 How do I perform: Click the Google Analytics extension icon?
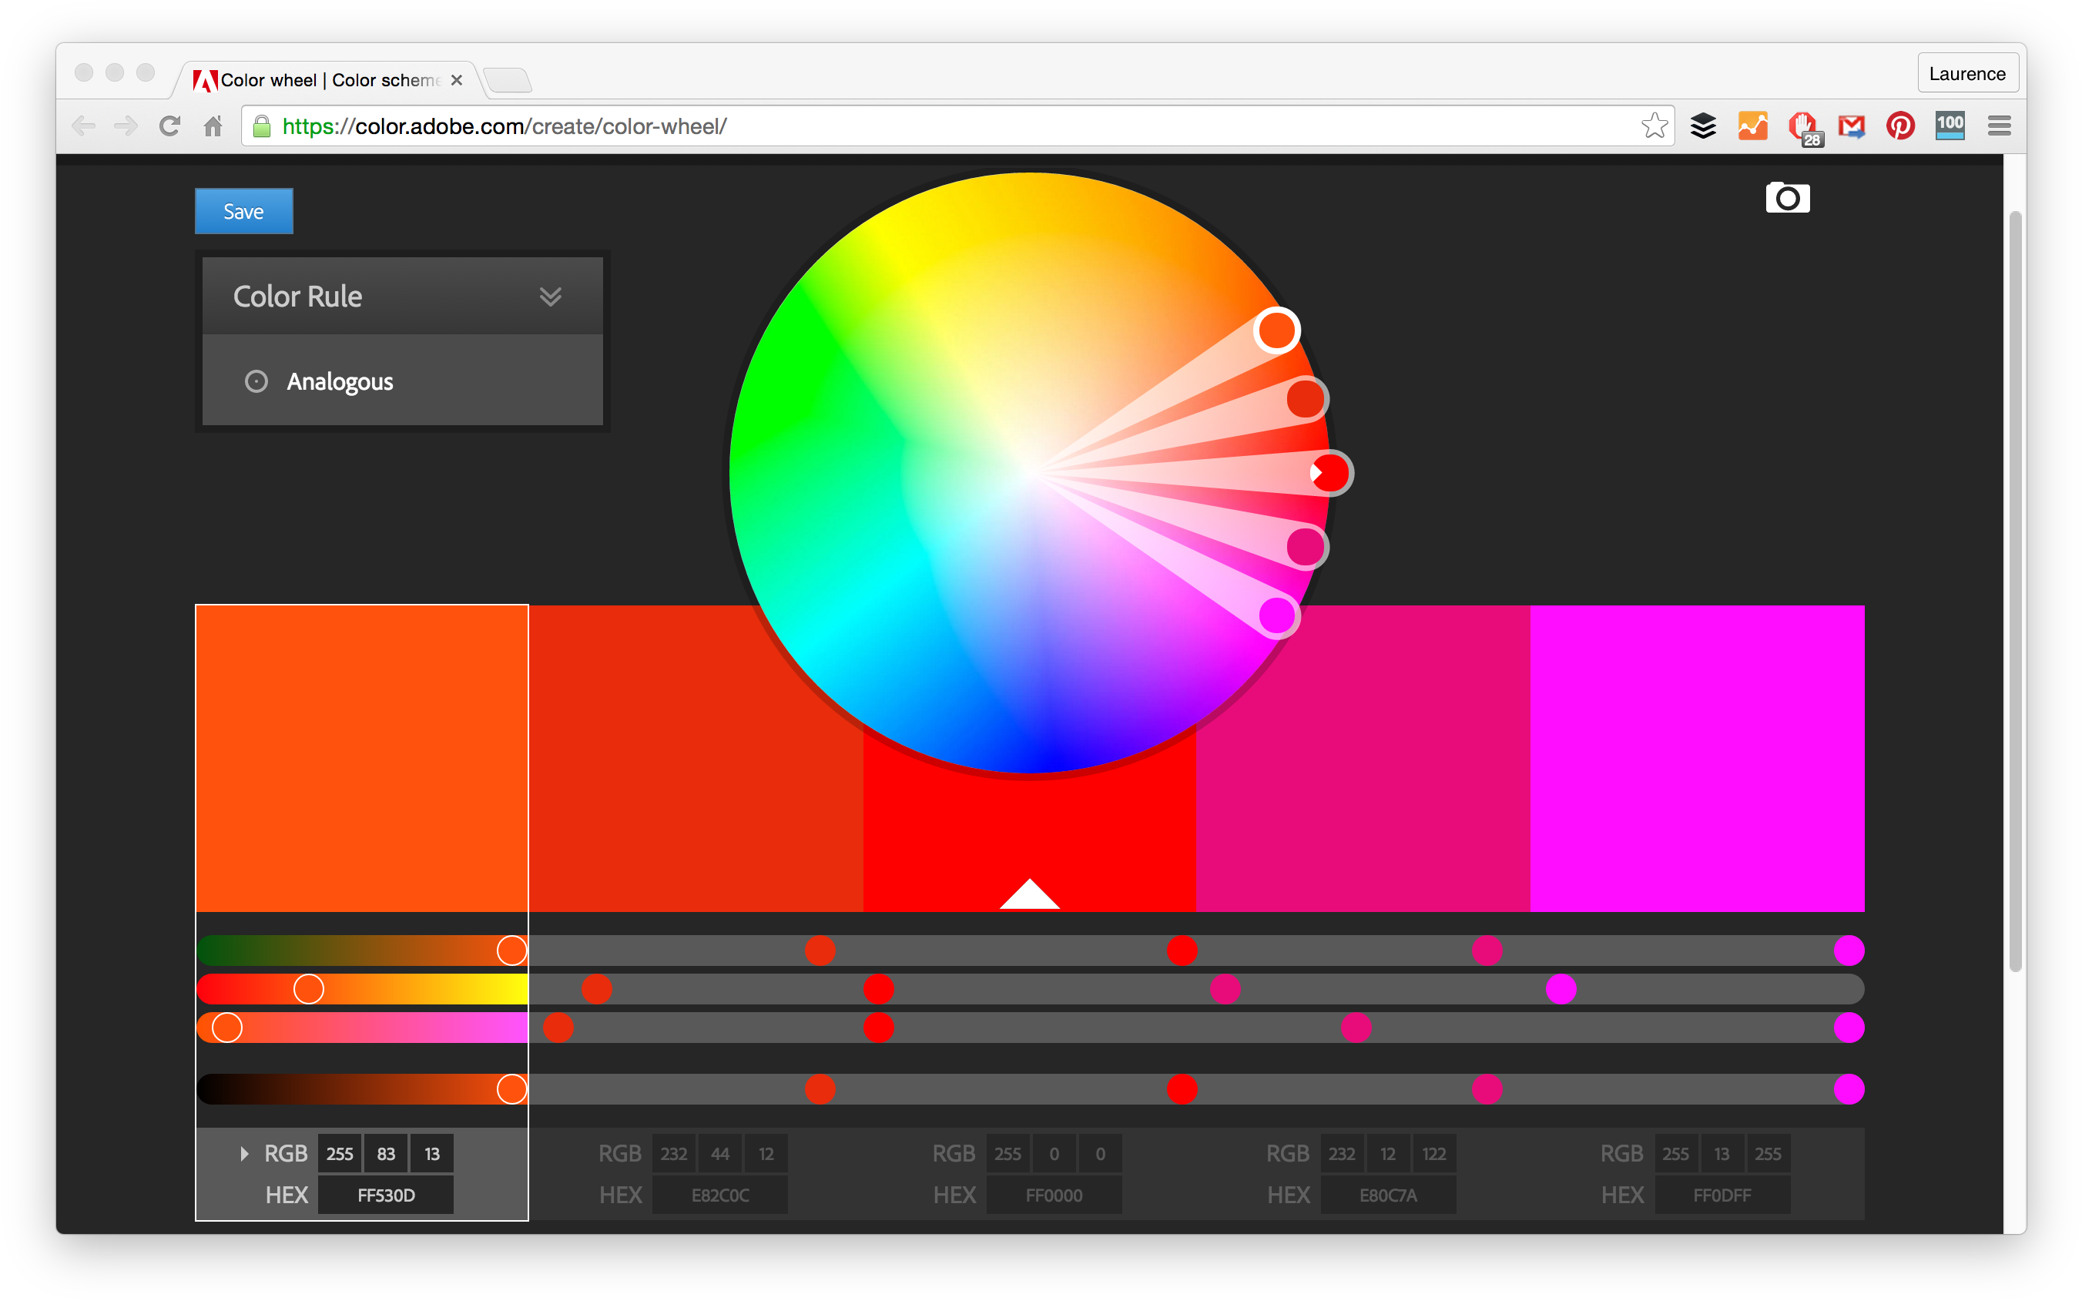pos(1752,126)
